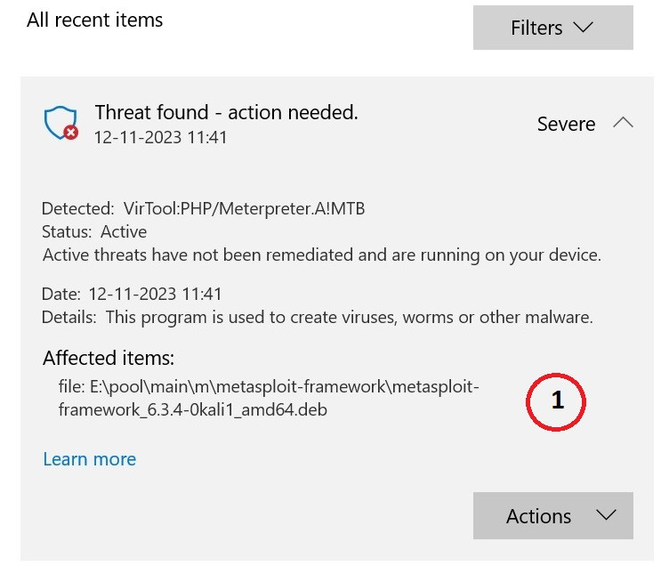Click the Details description line
The height and width of the screenshot is (566, 661).
click(318, 317)
